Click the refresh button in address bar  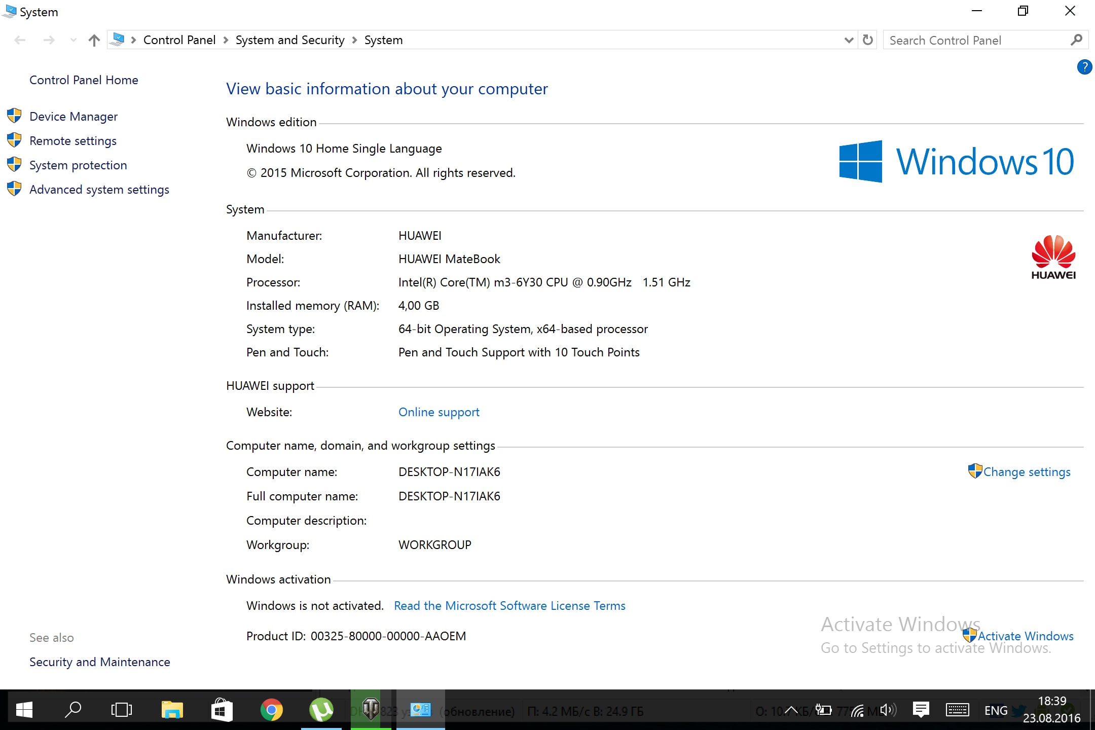coord(868,40)
